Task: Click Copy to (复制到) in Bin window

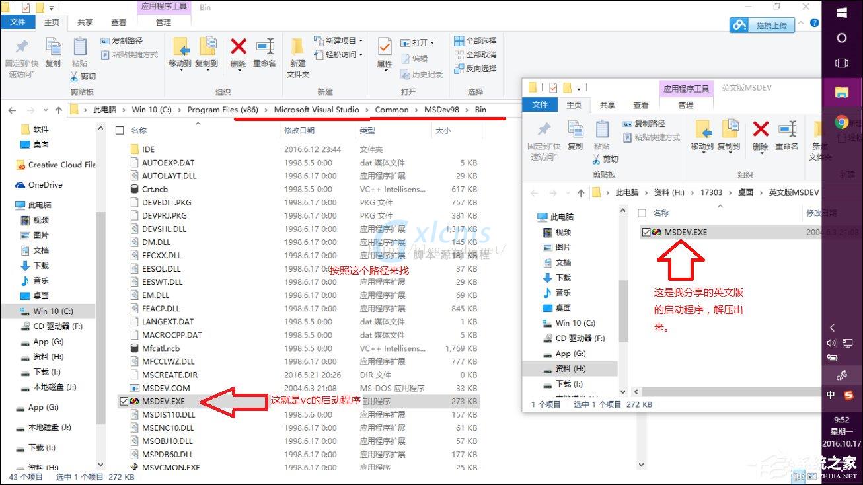Action: click(x=207, y=53)
